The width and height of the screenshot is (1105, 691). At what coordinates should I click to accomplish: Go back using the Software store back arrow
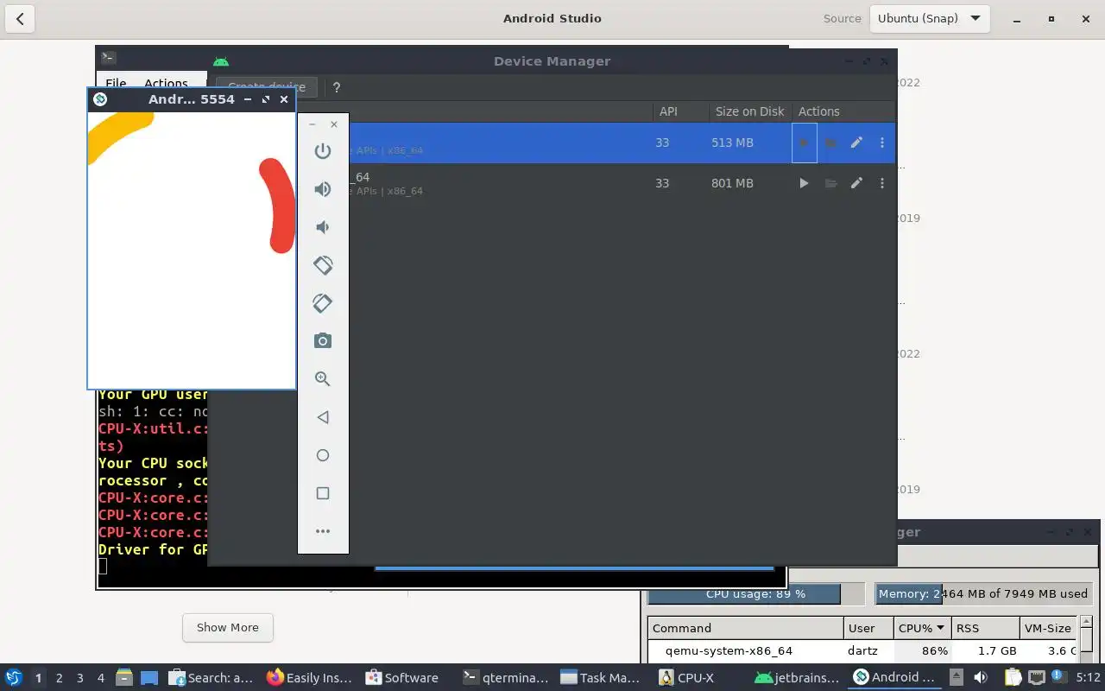point(20,18)
